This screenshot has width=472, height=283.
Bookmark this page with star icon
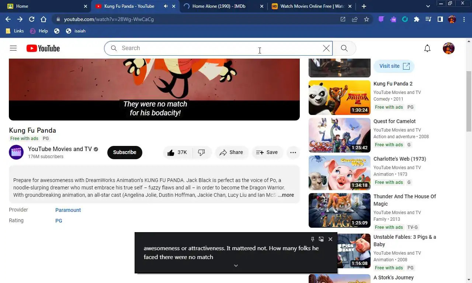point(367,19)
